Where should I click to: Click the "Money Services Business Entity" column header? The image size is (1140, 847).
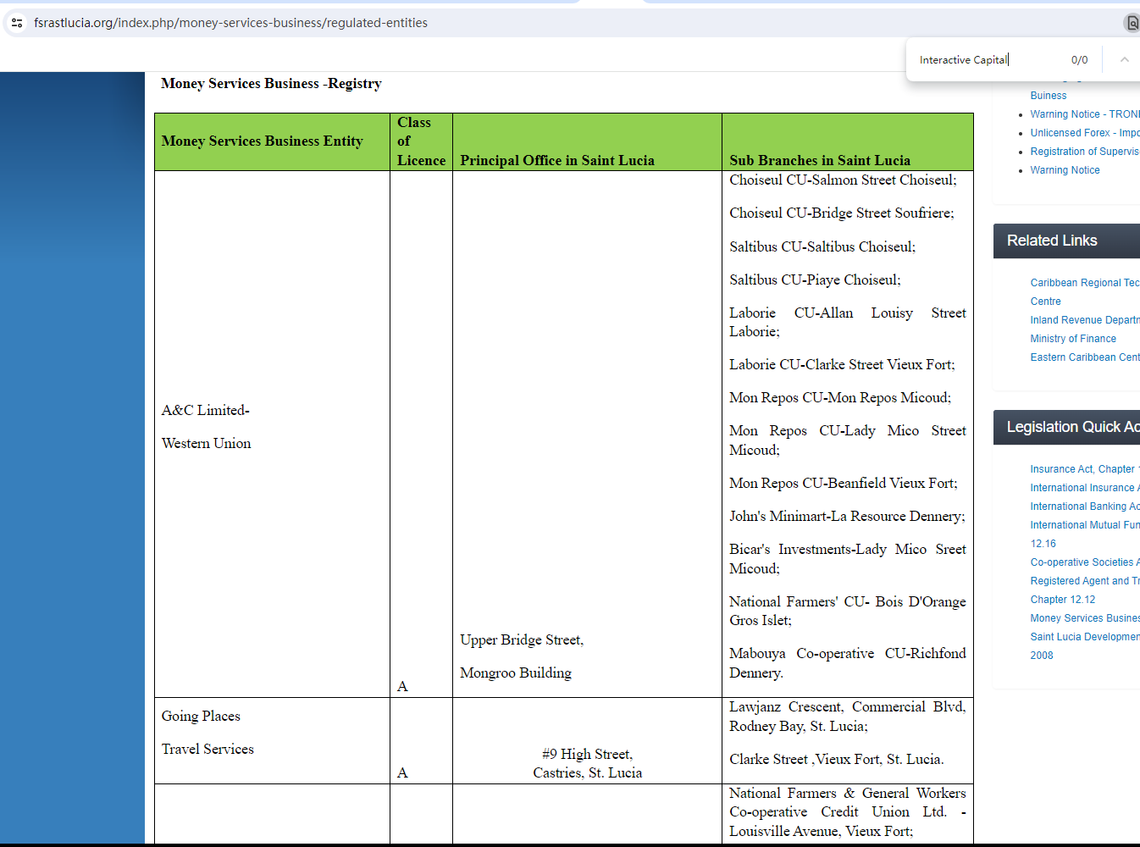(262, 141)
